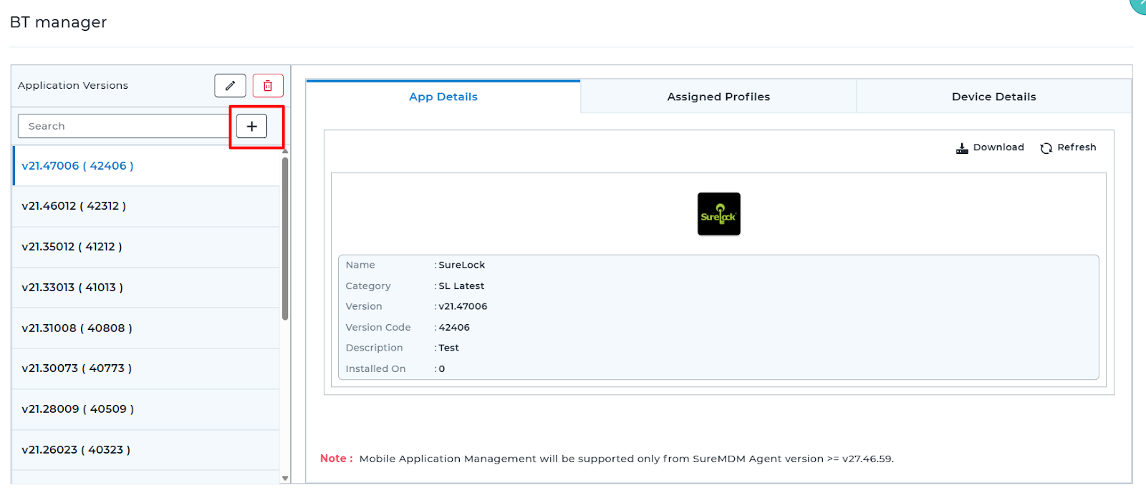
Task: Click into the Search versions field
Action: point(123,127)
